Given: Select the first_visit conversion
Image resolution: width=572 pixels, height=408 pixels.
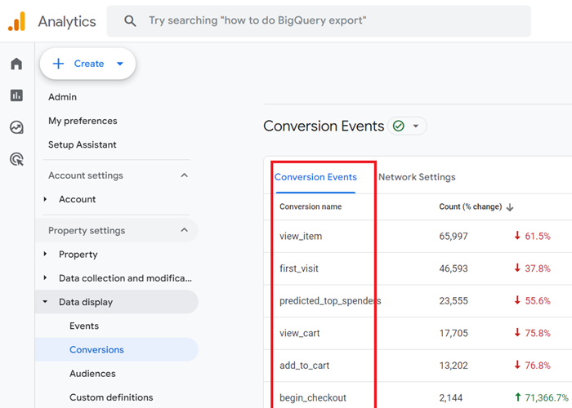Looking at the screenshot, I should (x=299, y=268).
